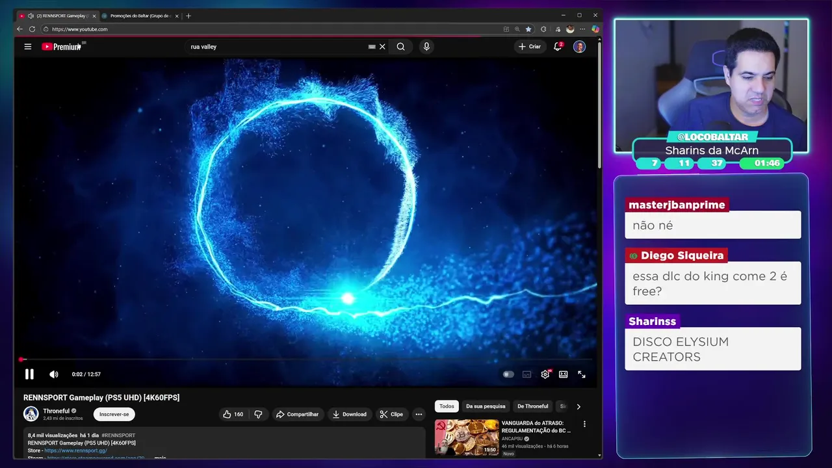Open the on-screen keyboard icon in search box
The height and width of the screenshot is (468, 832).
[372, 47]
